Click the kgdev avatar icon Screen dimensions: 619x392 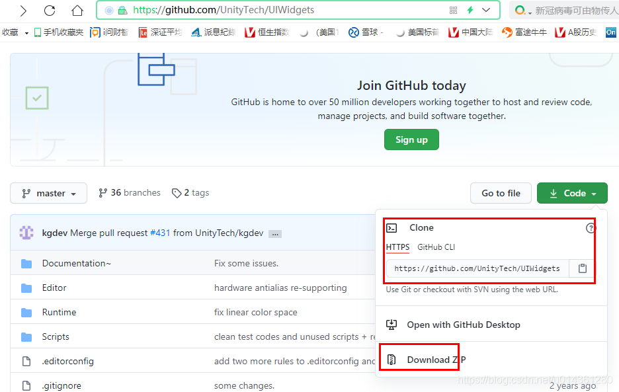click(26, 233)
